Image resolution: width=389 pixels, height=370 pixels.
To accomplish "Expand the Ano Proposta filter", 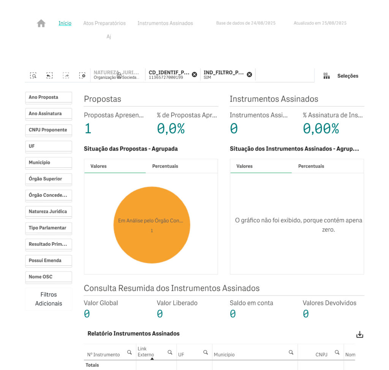I will pyautogui.click(x=48, y=98).
